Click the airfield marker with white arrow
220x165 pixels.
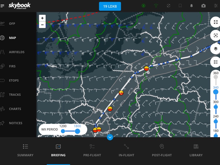121,93
